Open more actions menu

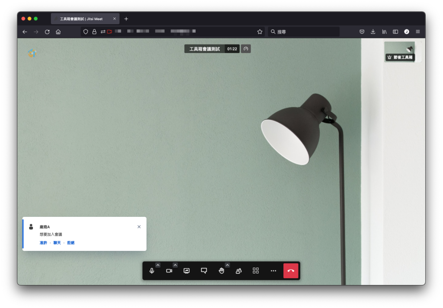click(x=273, y=271)
